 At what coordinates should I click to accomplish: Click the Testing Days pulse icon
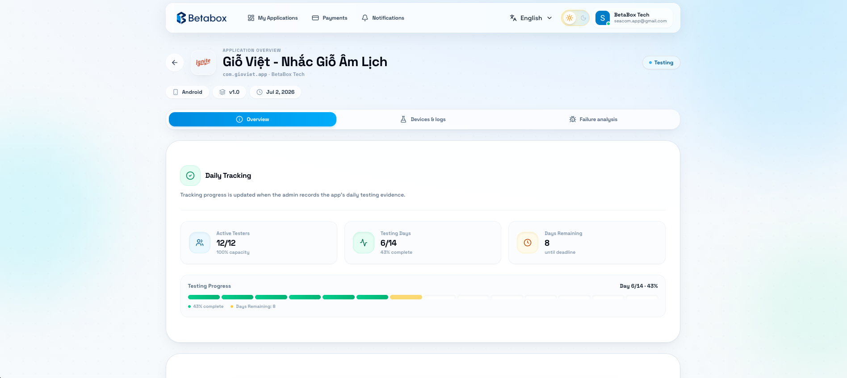point(364,243)
